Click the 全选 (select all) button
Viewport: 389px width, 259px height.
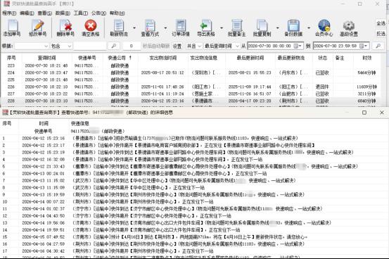click(x=381, y=23)
